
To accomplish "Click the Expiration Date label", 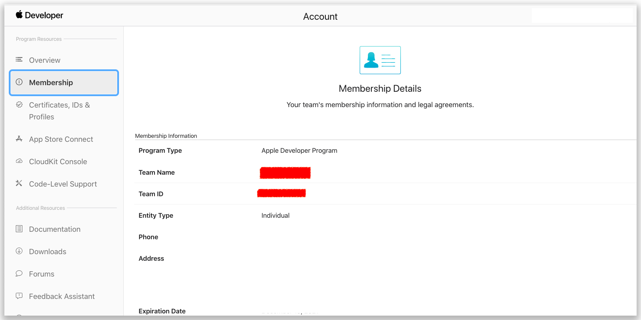I will pos(162,311).
